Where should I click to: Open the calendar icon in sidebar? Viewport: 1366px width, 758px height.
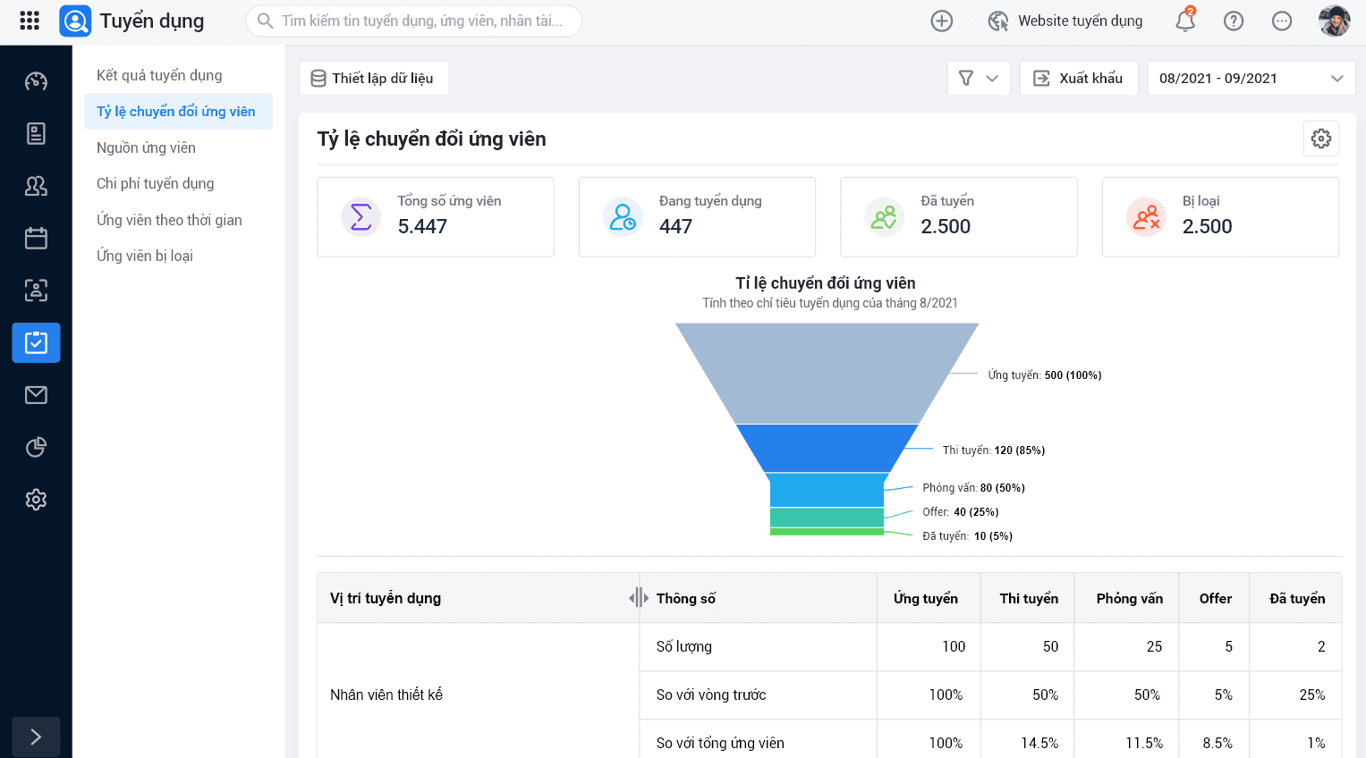tap(36, 238)
